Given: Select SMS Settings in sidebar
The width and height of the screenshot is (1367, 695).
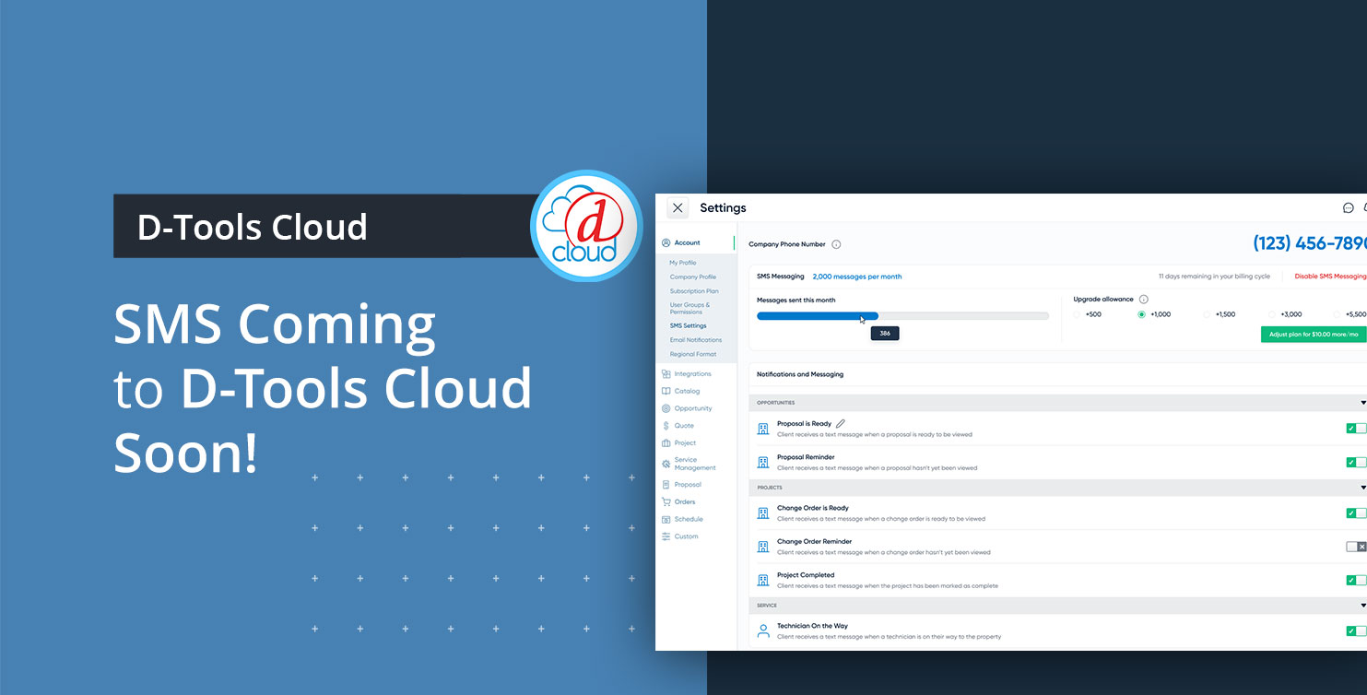Looking at the screenshot, I should (x=689, y=326).
